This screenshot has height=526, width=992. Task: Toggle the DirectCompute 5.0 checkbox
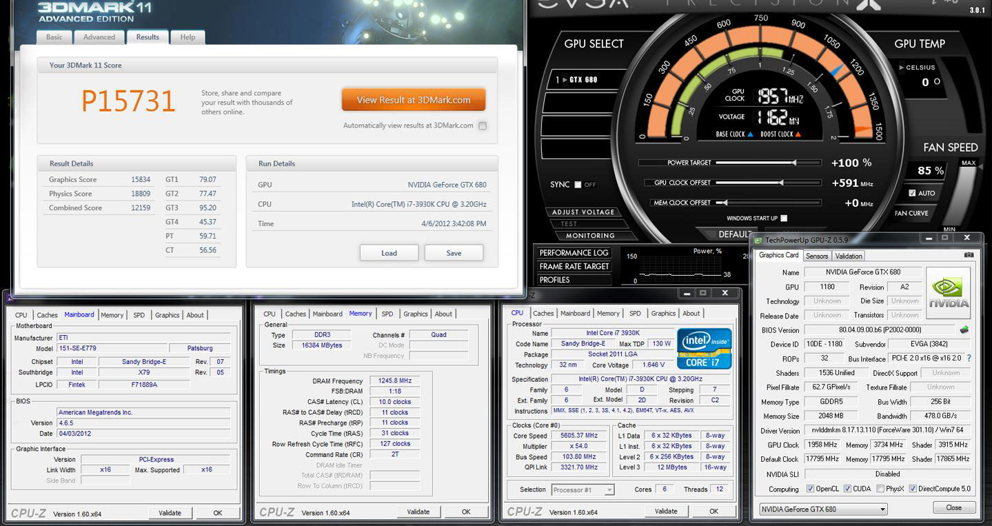pyautogui.click(x=913, y=489)
